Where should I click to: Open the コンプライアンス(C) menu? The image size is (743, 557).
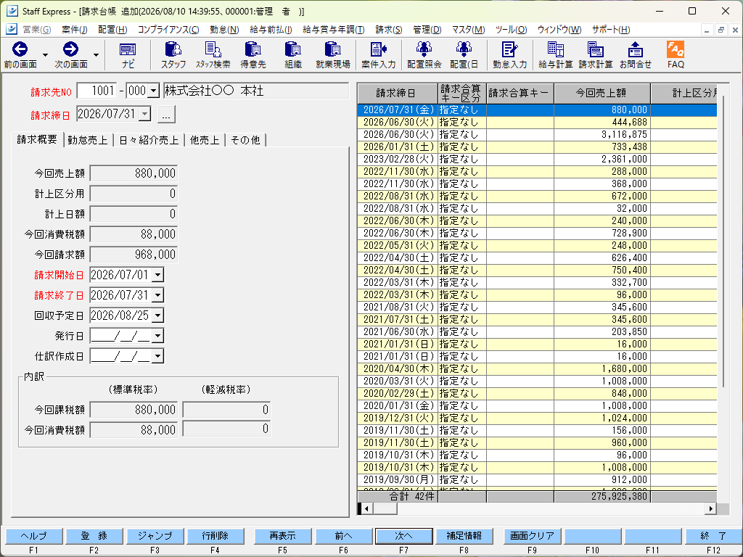coord(168,29)
